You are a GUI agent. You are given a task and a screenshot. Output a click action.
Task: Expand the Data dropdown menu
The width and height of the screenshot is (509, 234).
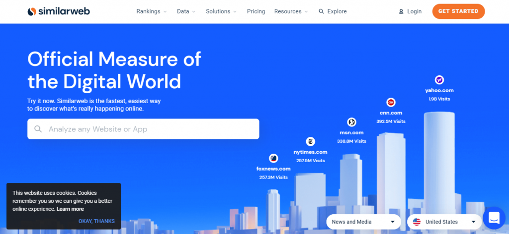[x=186, y=11]
